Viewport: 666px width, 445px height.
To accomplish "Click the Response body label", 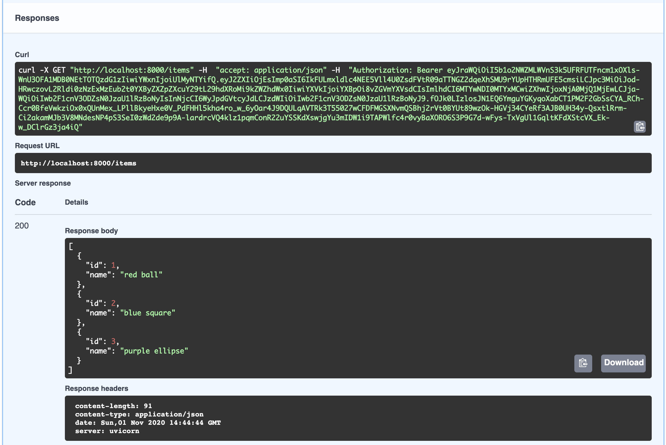I will (x=91, y=231).
